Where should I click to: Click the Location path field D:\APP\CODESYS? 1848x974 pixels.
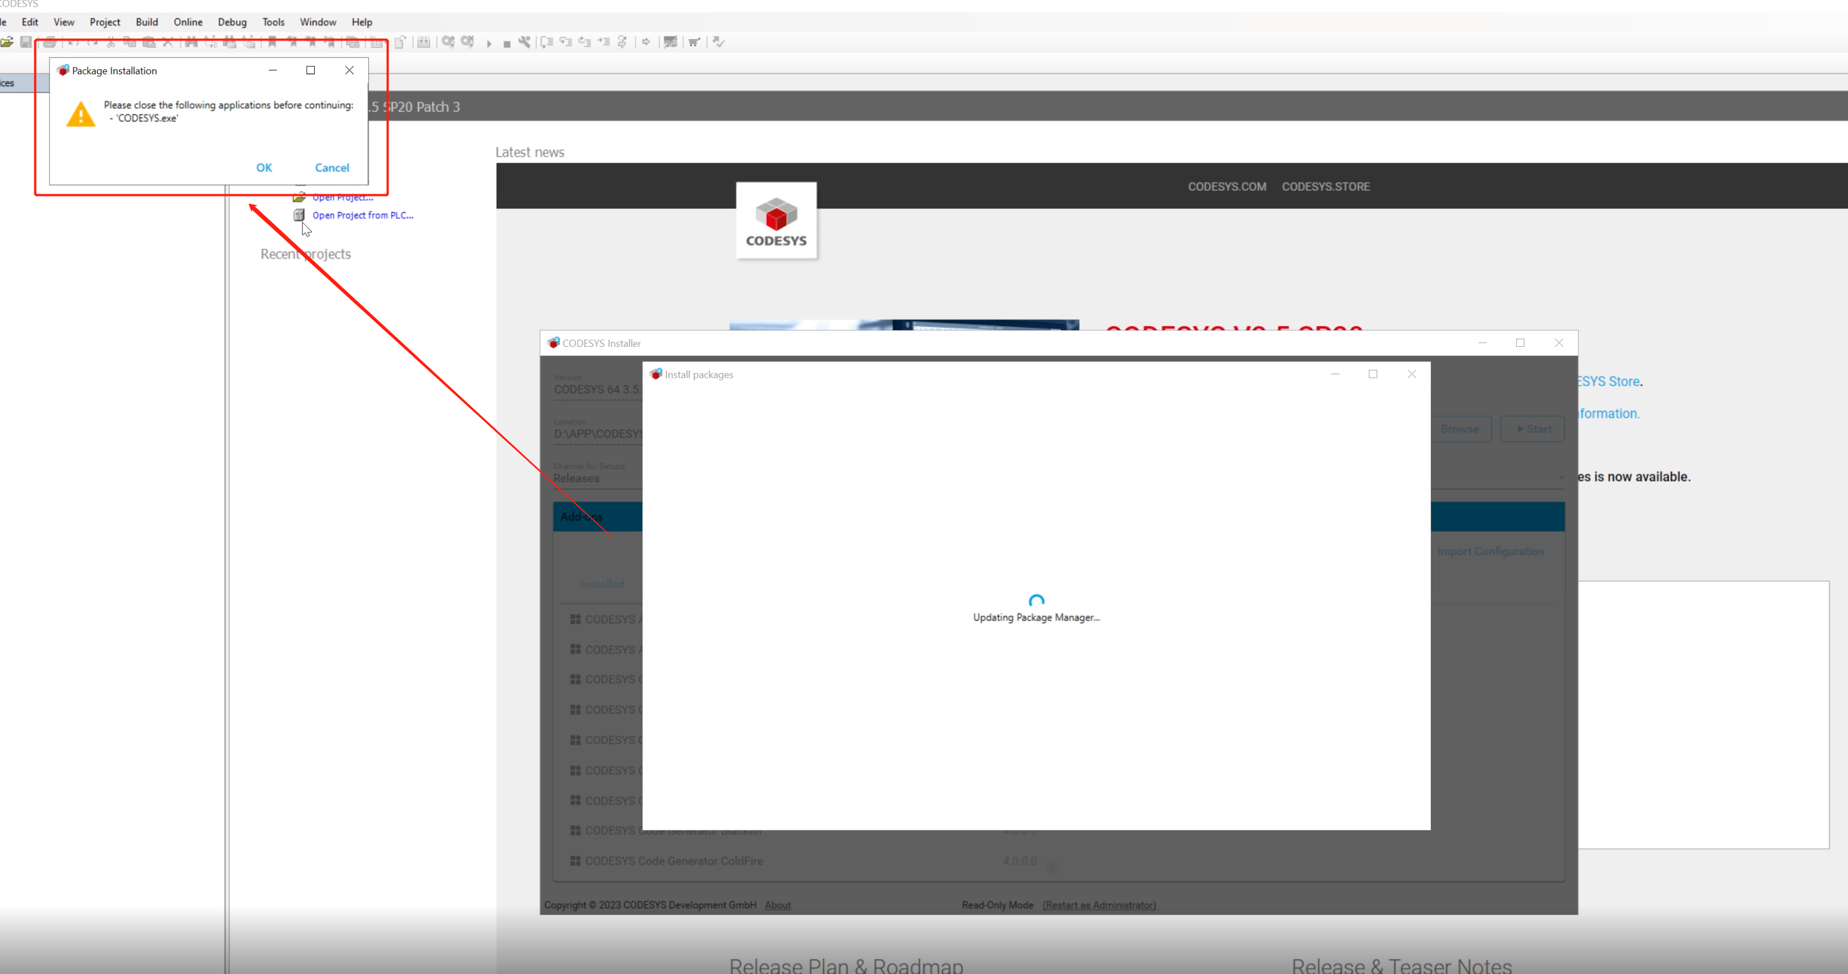(597, 434)
